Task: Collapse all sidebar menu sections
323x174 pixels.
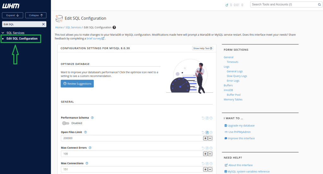Action: pos(36,15)
